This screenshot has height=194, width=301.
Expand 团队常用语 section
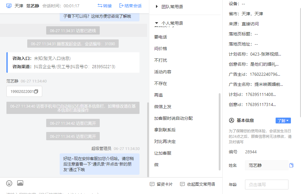[169, 7]
